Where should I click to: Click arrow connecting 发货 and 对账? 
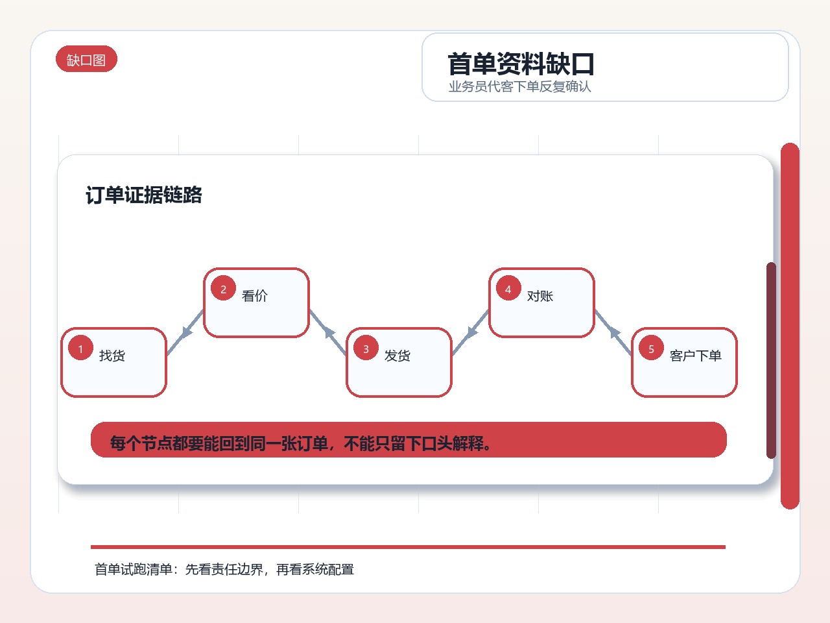(x=471, y=332)
